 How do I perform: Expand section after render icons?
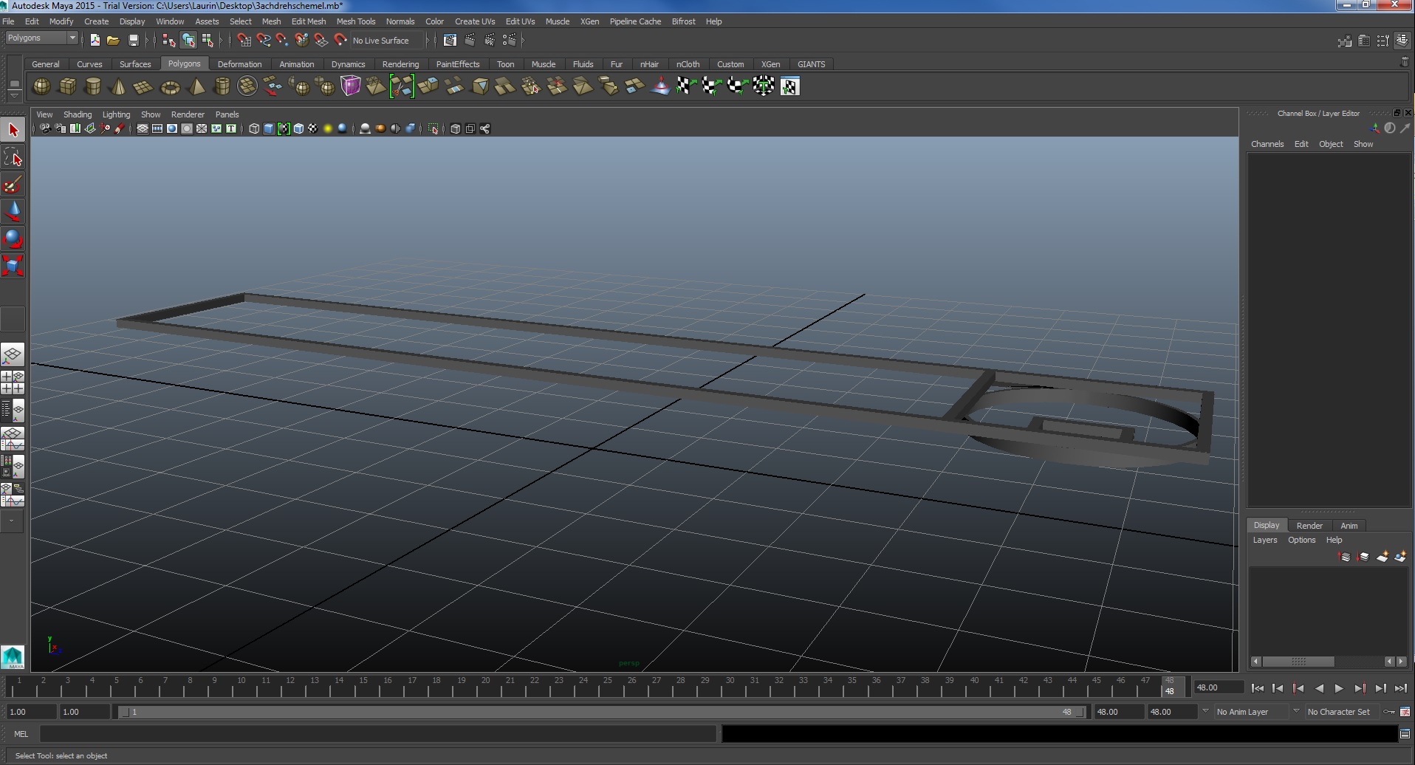(x=524, y=40)
